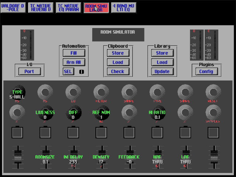The height and width of the screenshot is (177, 236).
Task: Click the I/O level meter
Action: [27, 45]
